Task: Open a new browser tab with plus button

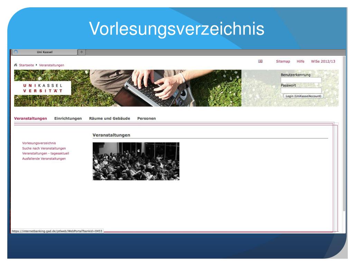Action: pyautogui.click(x=82, y=52)
